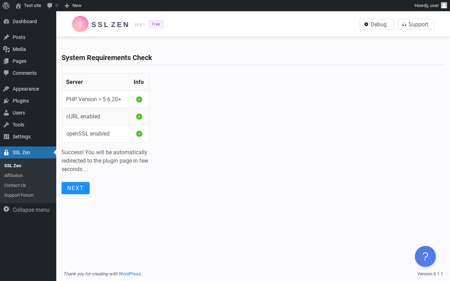Viewport: 450px width, 281px height.
Task: Click the pink SSL Zen logo
Action: point(80,24)
